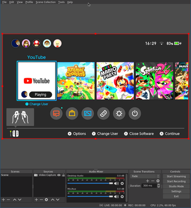Click Start Streaming
The image size is (191, 208).
(176, 176)
